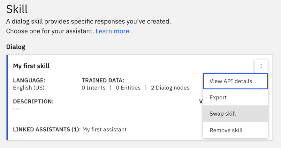Follow the Learn more link

[x=112, y=31]
